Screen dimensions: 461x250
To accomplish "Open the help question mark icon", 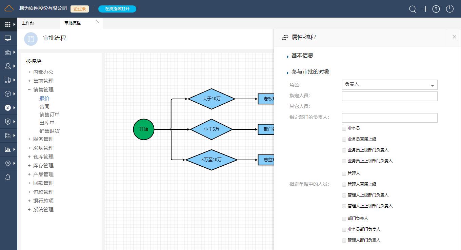I will coord(436,9).
